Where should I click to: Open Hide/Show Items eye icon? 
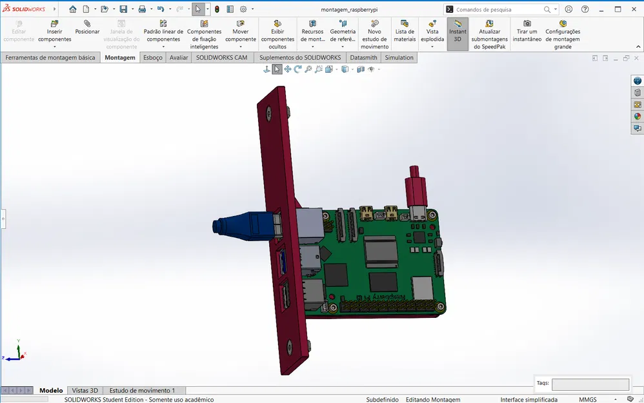pyautogui.click(x=371, y=70)
